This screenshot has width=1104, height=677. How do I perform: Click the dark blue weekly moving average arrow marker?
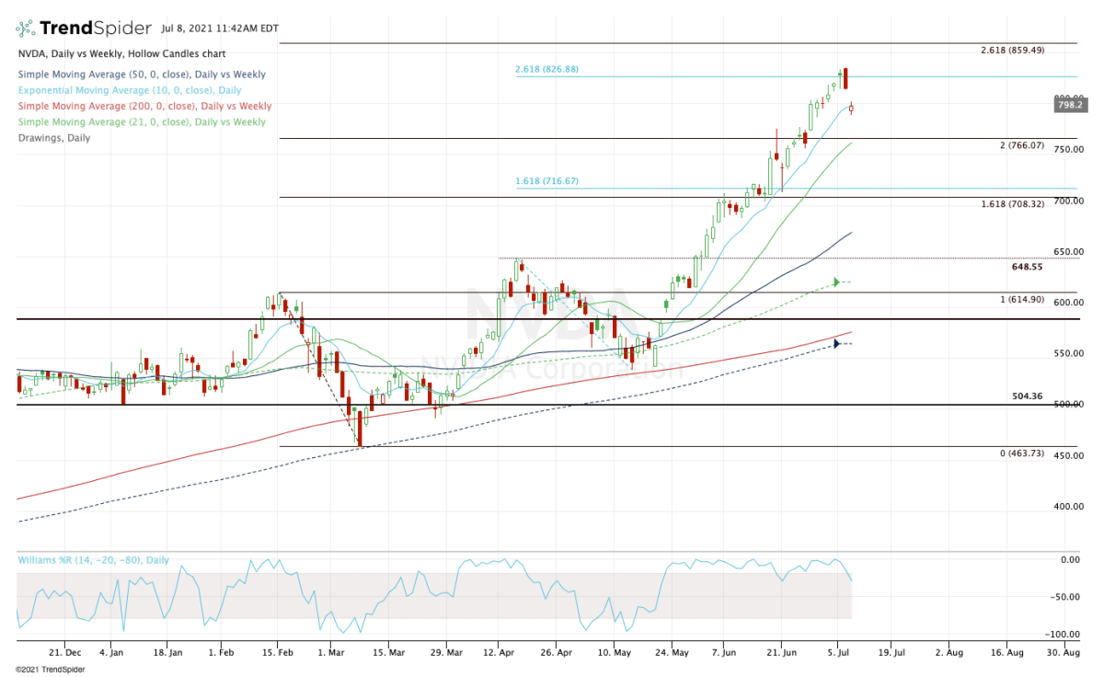(x=837, y=344)
